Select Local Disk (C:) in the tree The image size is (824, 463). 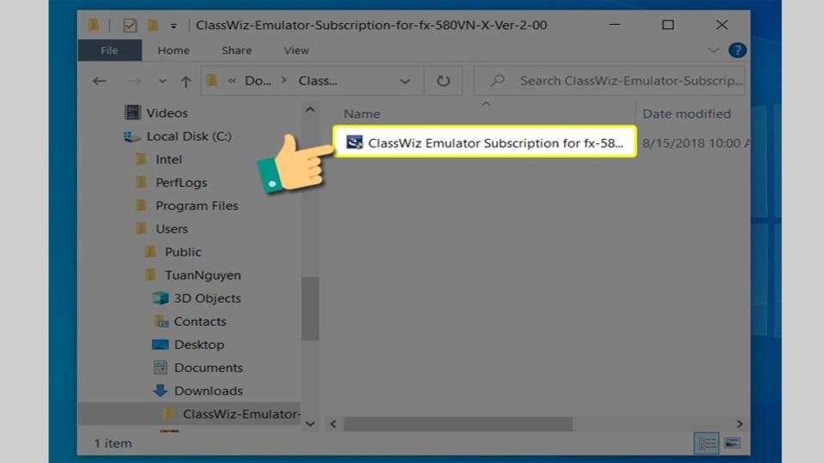pos(189,136)
